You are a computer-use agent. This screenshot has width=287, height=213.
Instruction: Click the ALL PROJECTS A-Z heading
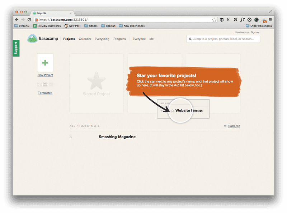(84, 126)
